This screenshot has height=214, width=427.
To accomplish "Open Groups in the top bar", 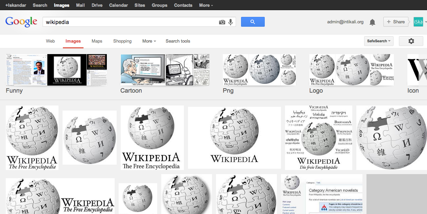I will [x=160, y=5].
